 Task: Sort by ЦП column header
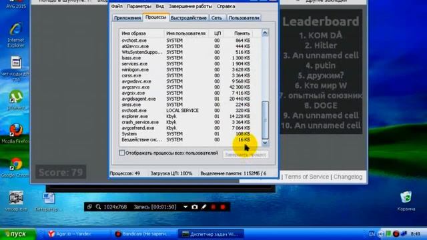coord(217,33)
